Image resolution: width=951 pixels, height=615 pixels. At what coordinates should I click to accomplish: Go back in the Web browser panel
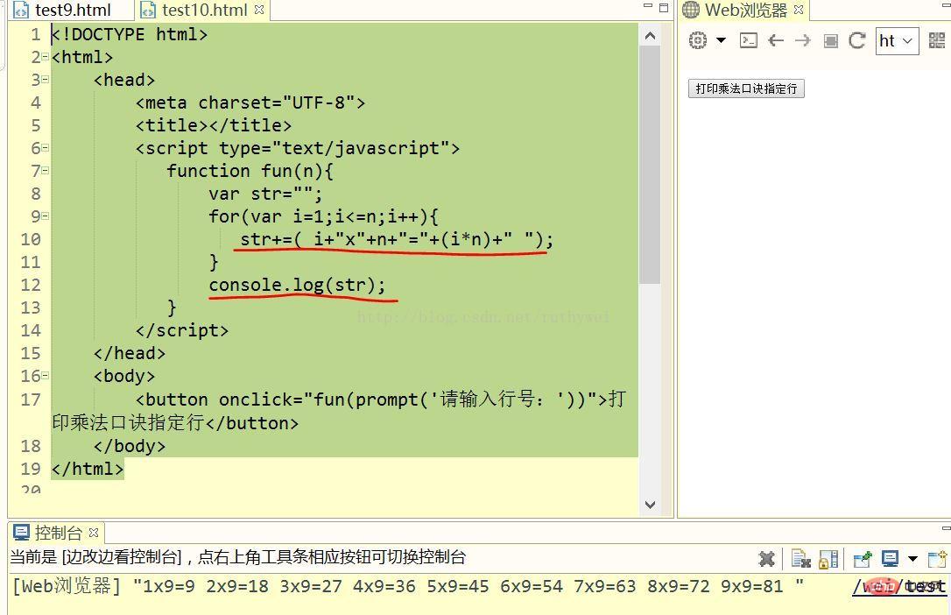[776, 40]
